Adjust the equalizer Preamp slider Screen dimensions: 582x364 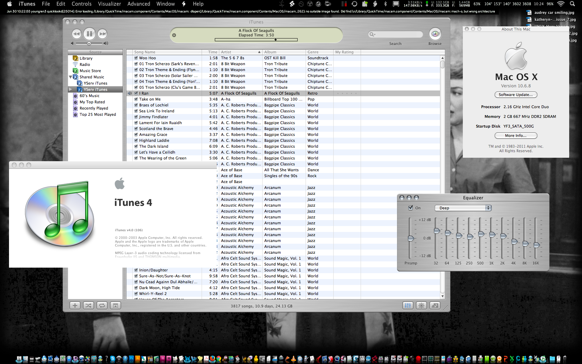coord(411,239)
